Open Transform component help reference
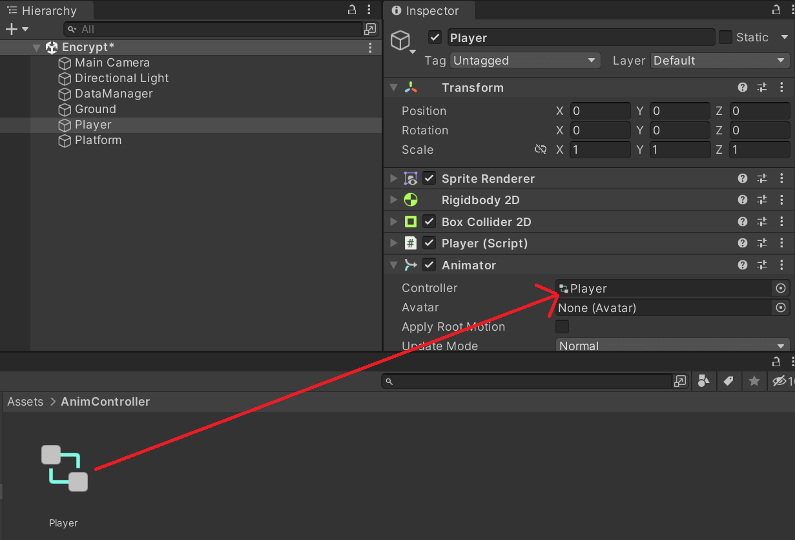The image size is (795, 540). (x=743, y=87)
